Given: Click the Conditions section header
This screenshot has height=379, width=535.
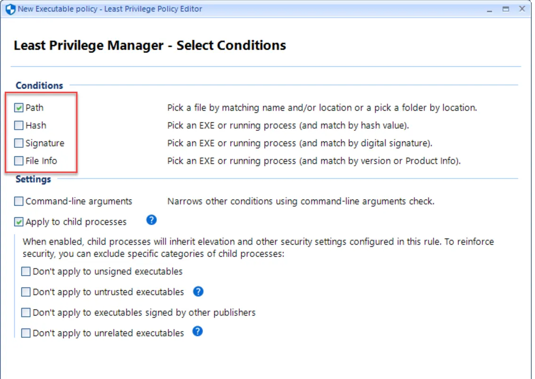Looking at the screenshot, I should click(39, 86).
